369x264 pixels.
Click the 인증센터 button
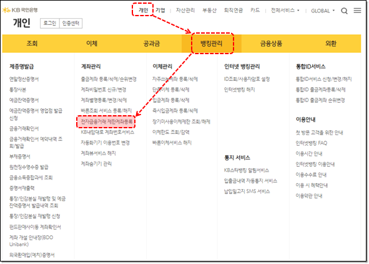(71, 23)
